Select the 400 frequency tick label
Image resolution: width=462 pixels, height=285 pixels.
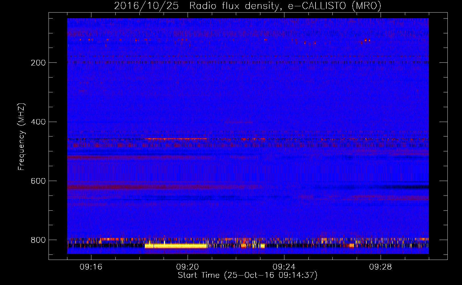(x=38, y=122)
